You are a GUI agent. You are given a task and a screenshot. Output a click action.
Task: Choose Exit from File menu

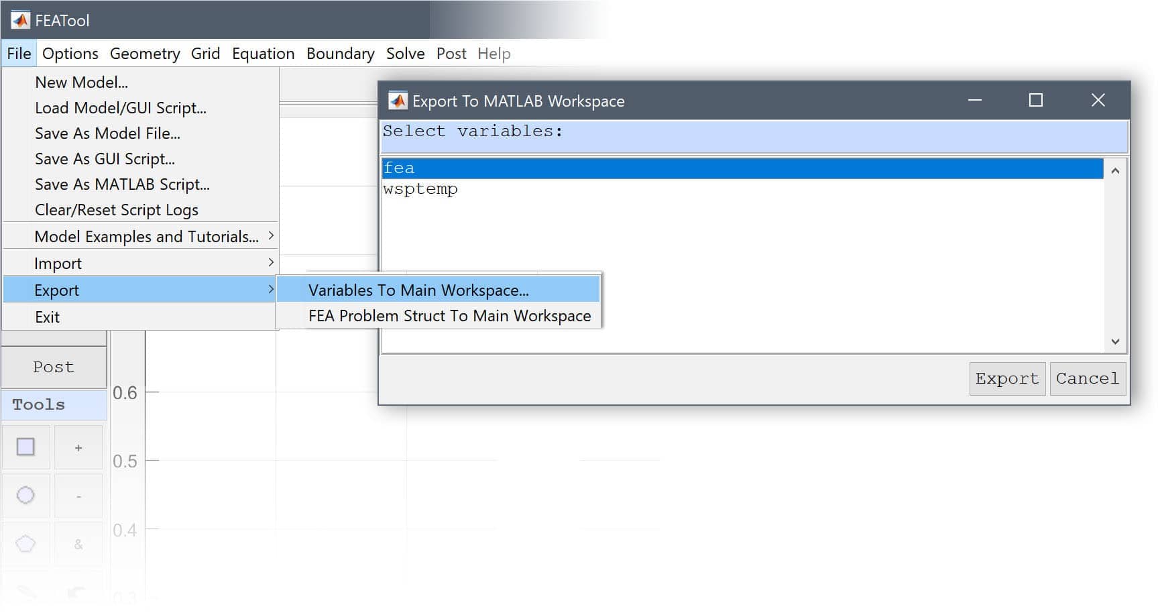pos(141,317)
